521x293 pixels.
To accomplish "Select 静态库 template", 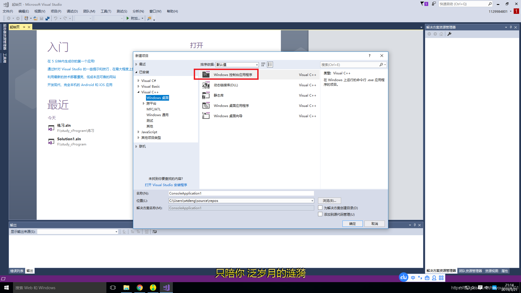I will click(259, 95).
